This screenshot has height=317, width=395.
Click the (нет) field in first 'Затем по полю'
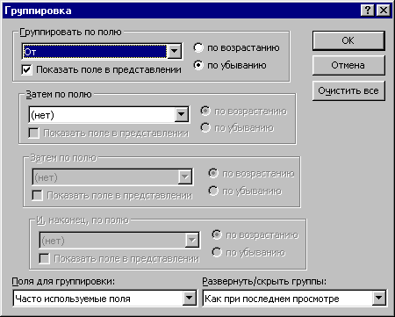coord(102,115)
